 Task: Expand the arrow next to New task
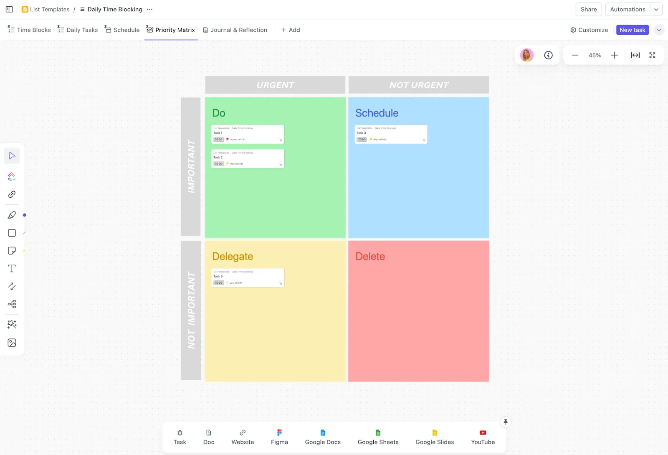click(x=659, y=30)
